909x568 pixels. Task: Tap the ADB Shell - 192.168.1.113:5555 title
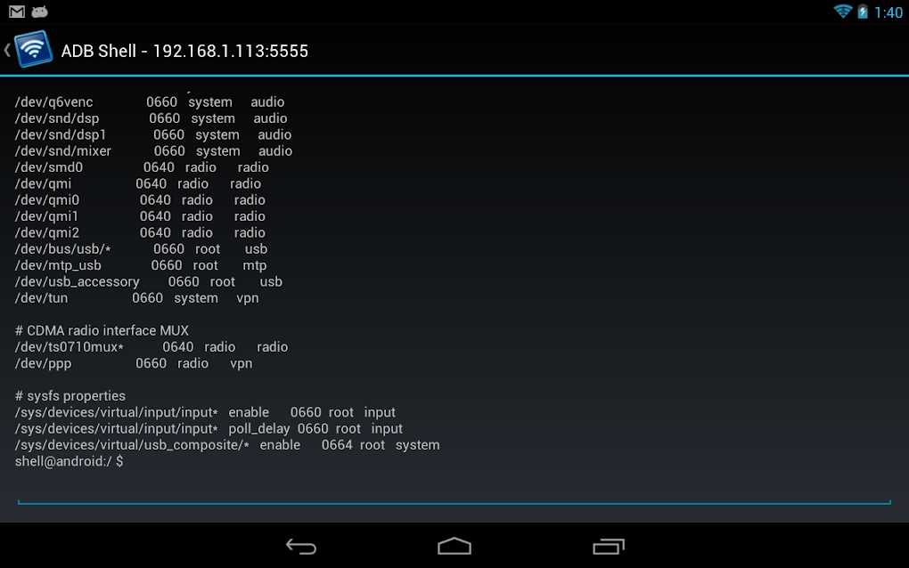click(184, 51)
